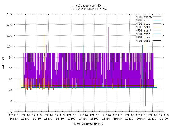Select the 'NPD1 bias' legend entry text
Image resolution: width=169 pixels, height=126 pixels.
(143, 37)
